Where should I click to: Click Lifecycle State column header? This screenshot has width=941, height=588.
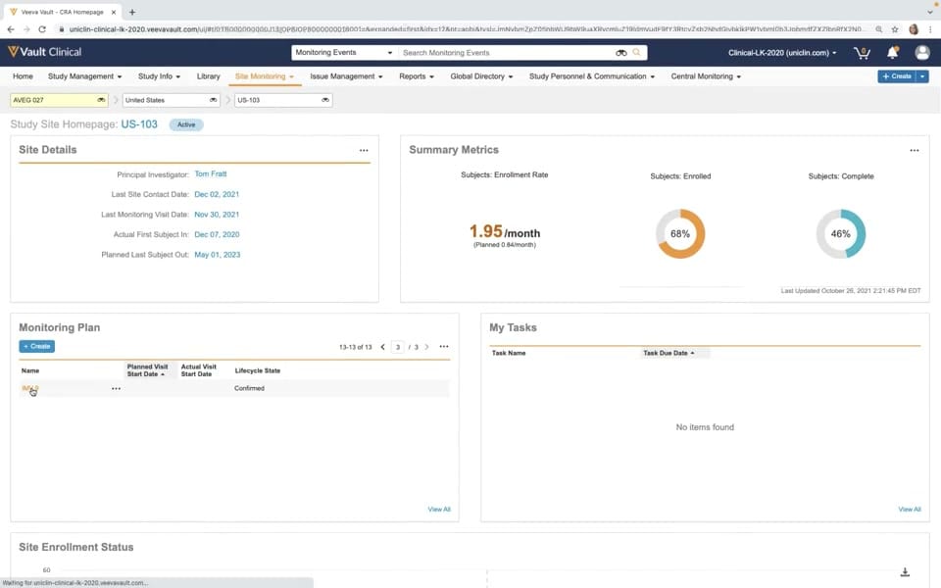(x=258, y=370)
